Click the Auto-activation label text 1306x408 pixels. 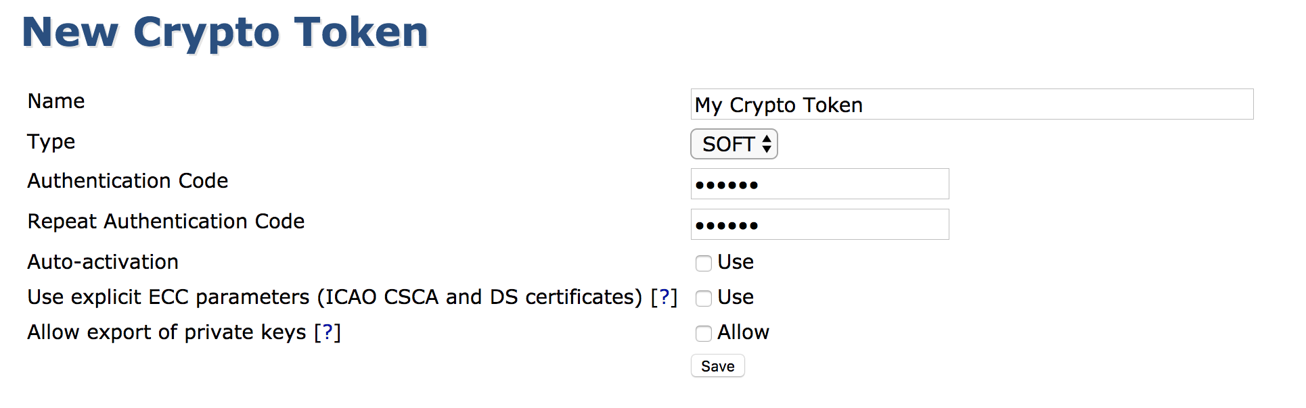click(x=103, y=262)
